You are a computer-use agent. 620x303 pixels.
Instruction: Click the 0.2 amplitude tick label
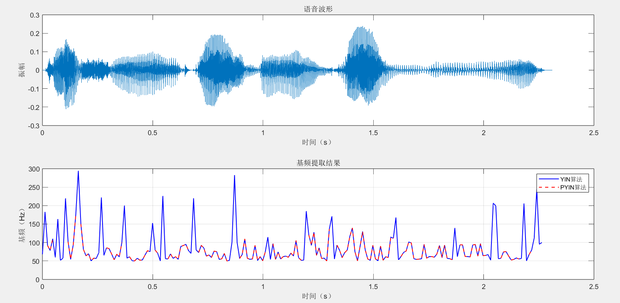point(35,34)
